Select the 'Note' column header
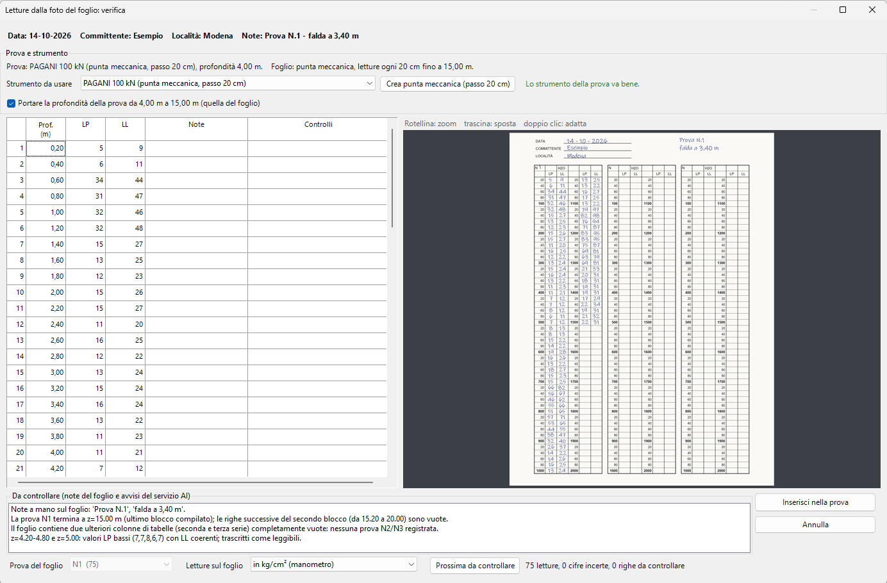 coord(197,129)
